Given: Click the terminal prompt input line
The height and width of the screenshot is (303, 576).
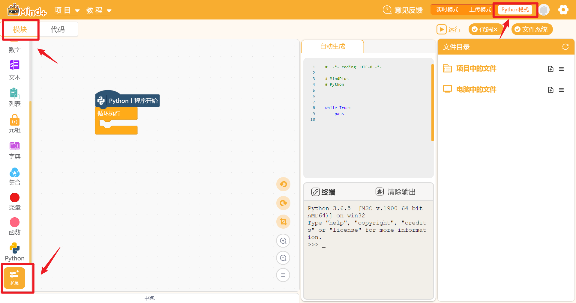Looking at the screenshot, I should point(368,245).
